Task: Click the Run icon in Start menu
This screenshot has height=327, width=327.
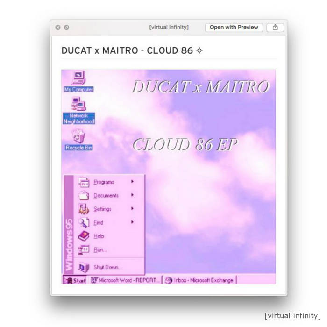Action: coord(84,249)
